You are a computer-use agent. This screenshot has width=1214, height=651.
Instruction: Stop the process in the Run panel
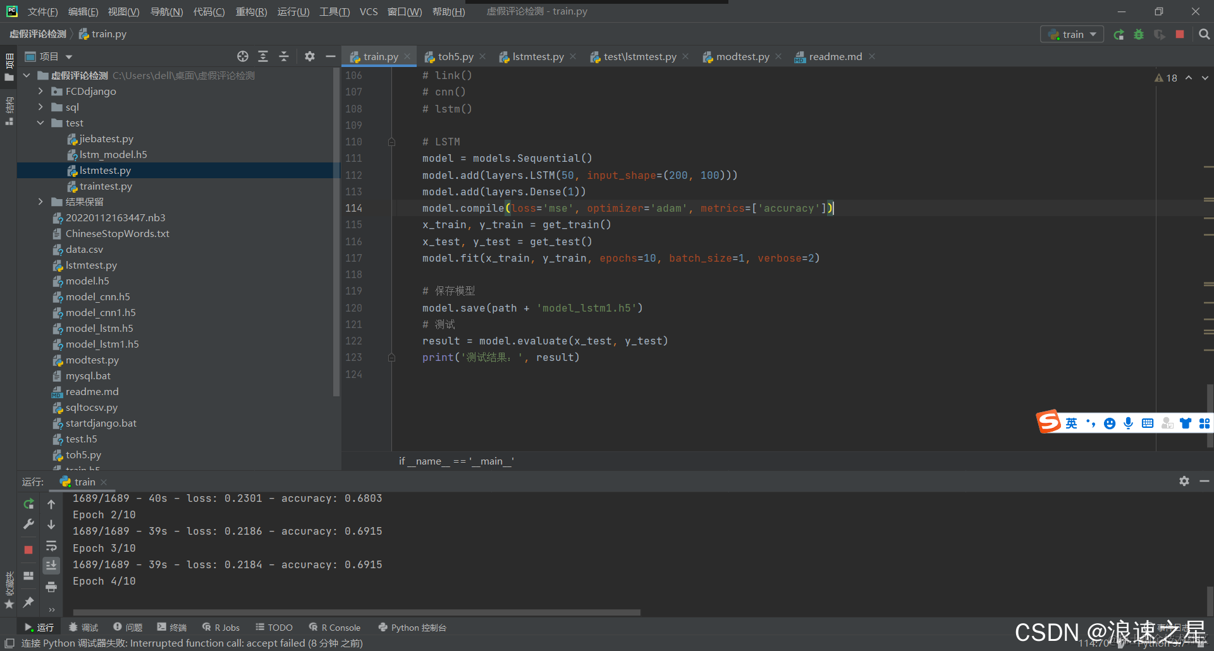28,549
